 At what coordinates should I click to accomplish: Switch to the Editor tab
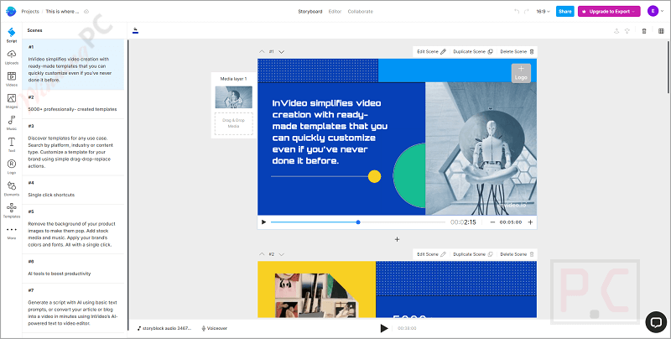click(x=335, y=12)
